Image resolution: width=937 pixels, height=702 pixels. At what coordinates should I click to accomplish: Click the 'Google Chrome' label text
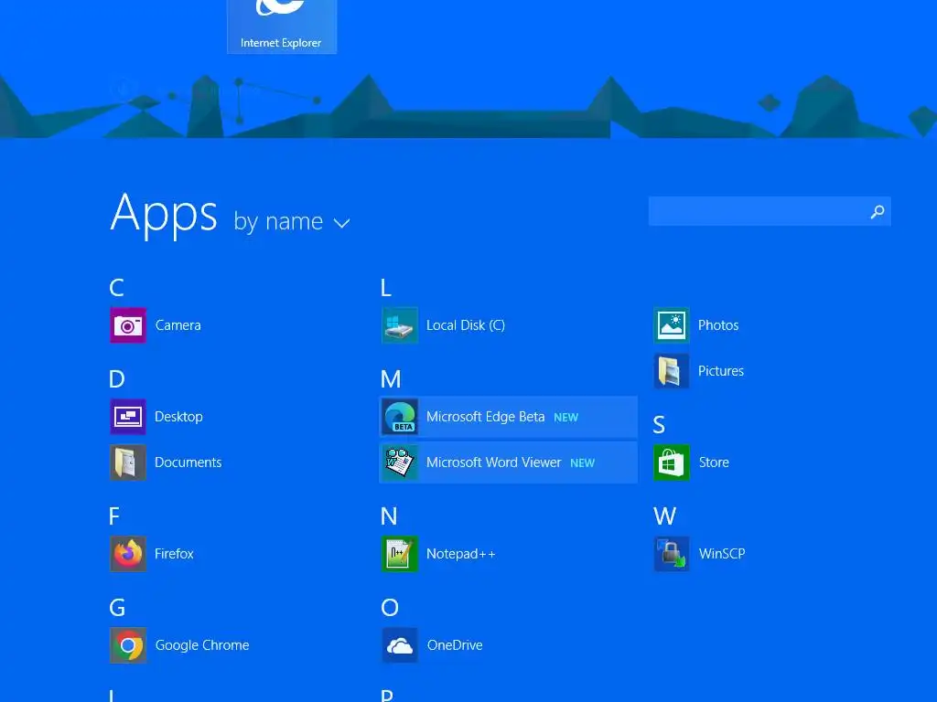click(202, 645)
